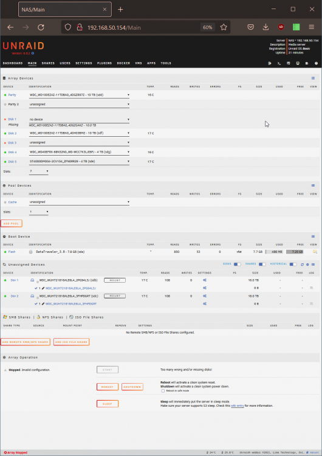Open partition settings for WDC_WUH721816ALE6L4_2PG94L3J
The image size is (322, 456).
pos(205,288)
